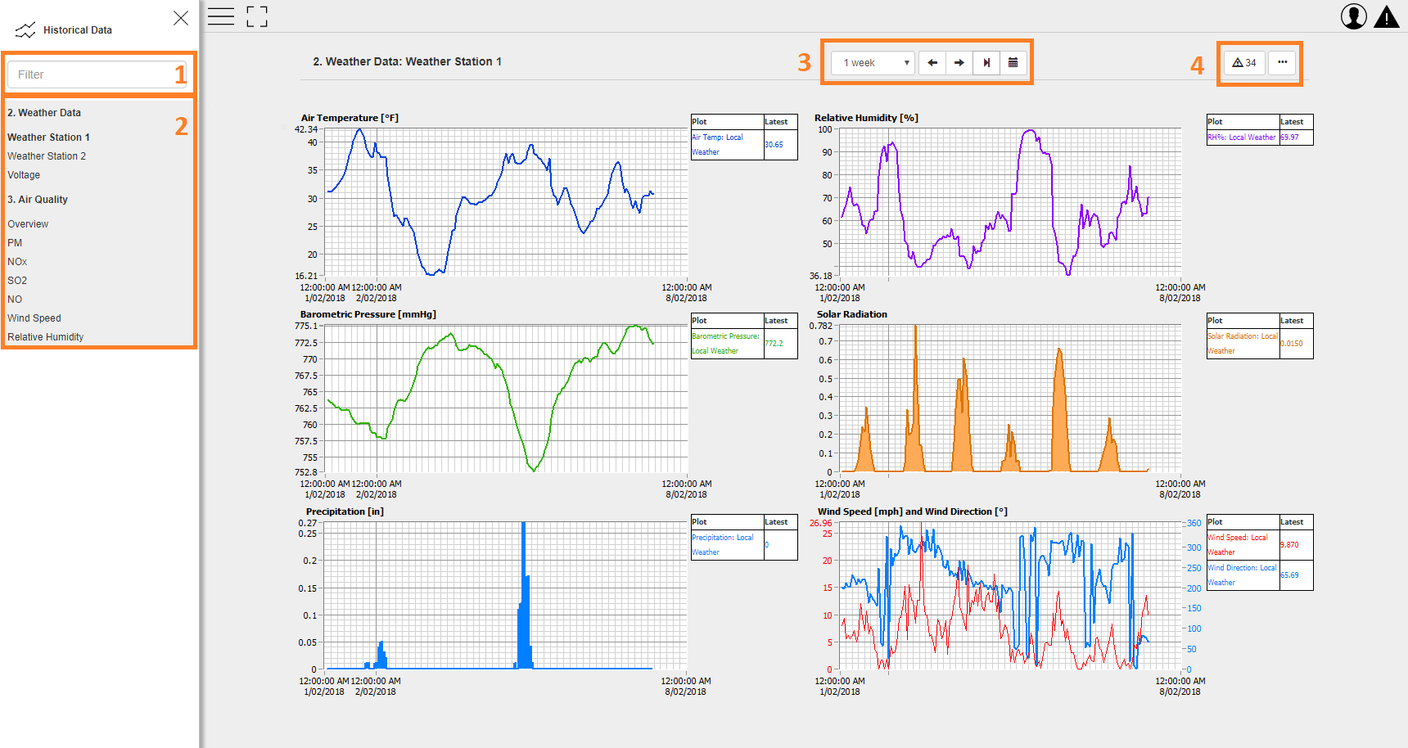Click in the Filter input field
Viewport: 1408px width, 748px height.
(x=97, y=74)
